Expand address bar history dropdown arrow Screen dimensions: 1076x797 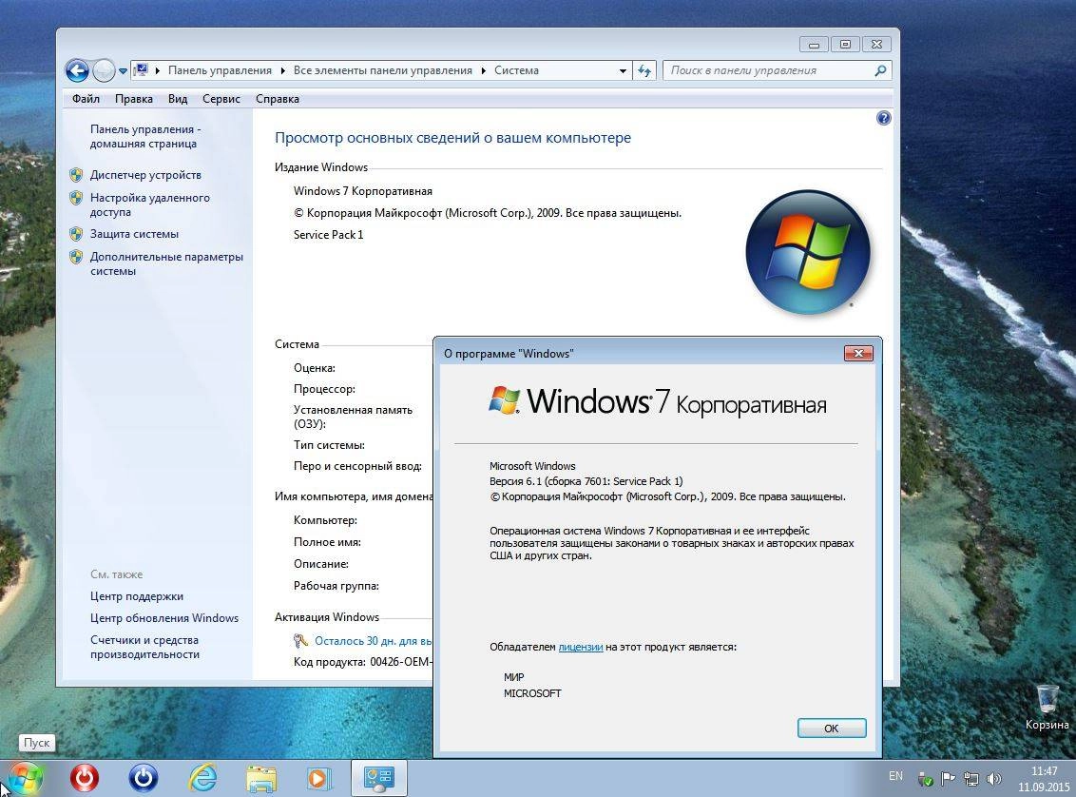pos(623,70)
